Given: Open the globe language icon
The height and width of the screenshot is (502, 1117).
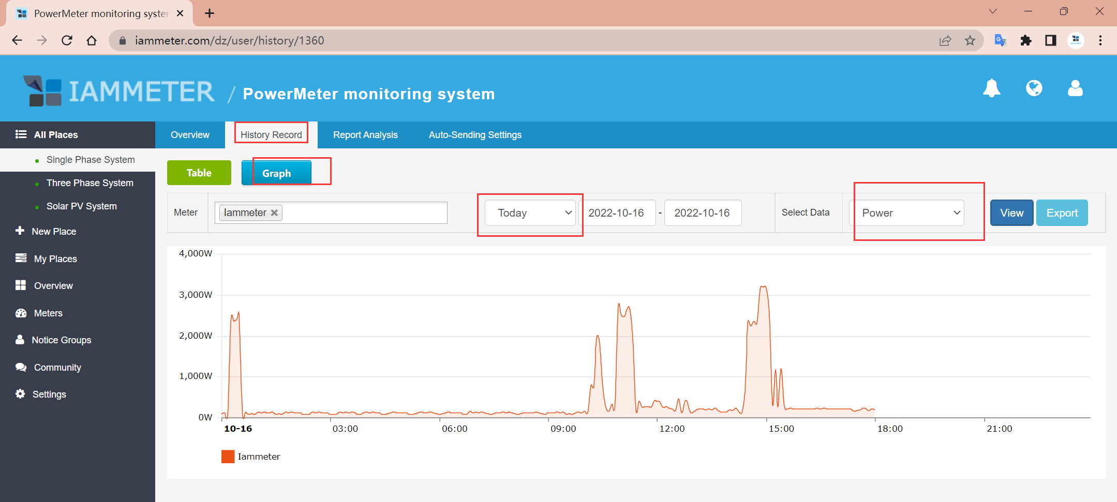Looking at the screenshot, I should [1034, 88].
